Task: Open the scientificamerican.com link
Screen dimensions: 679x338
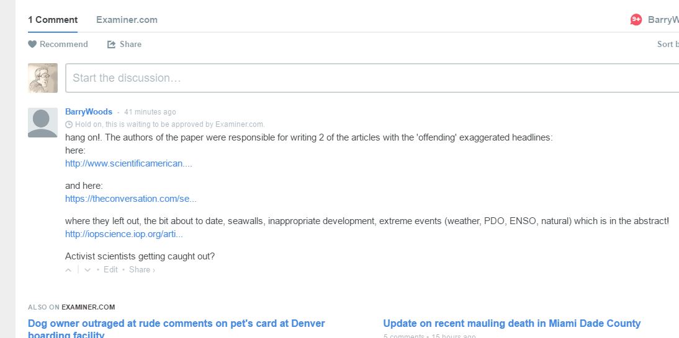Action: [128, 164]
